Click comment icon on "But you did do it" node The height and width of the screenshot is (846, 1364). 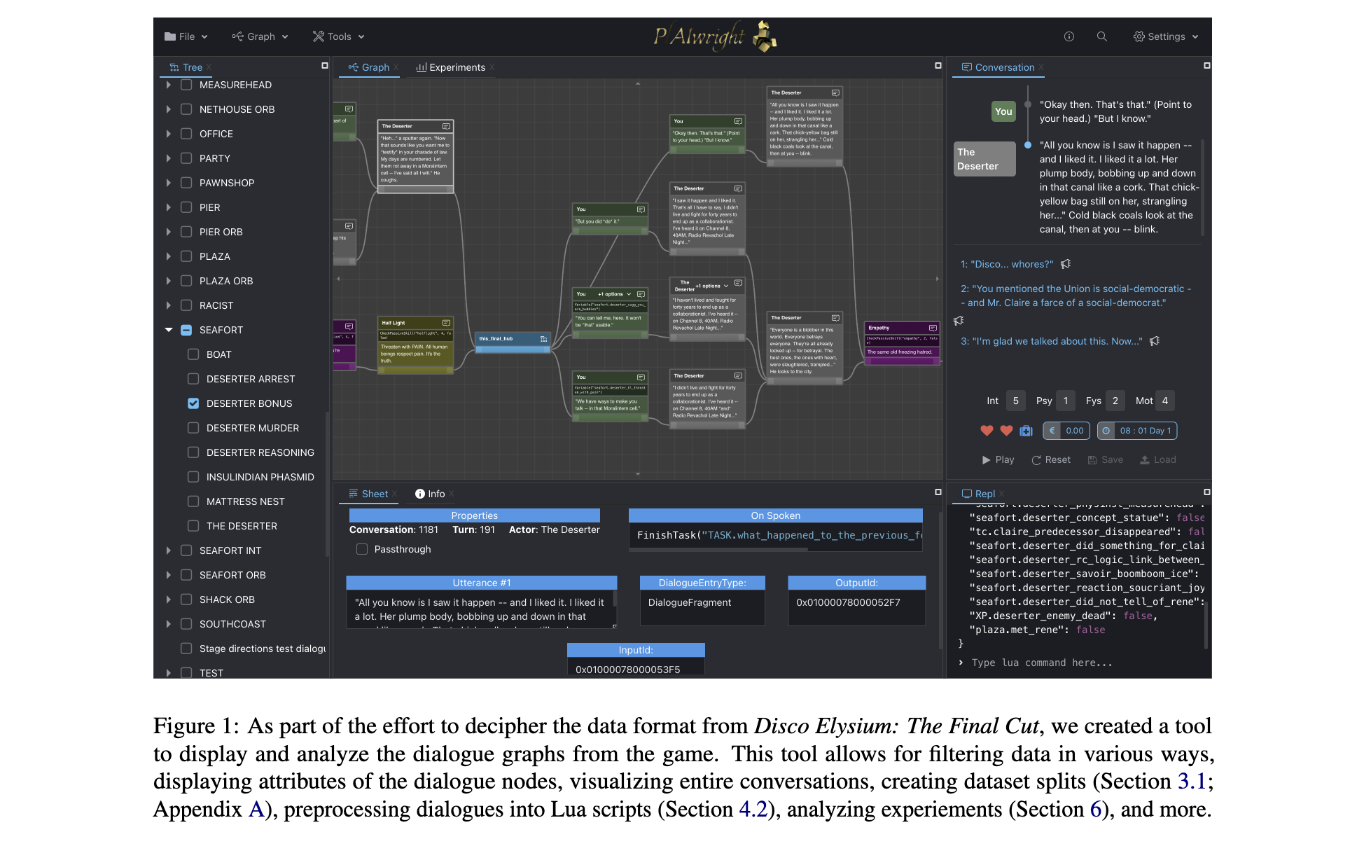(641, 209)
